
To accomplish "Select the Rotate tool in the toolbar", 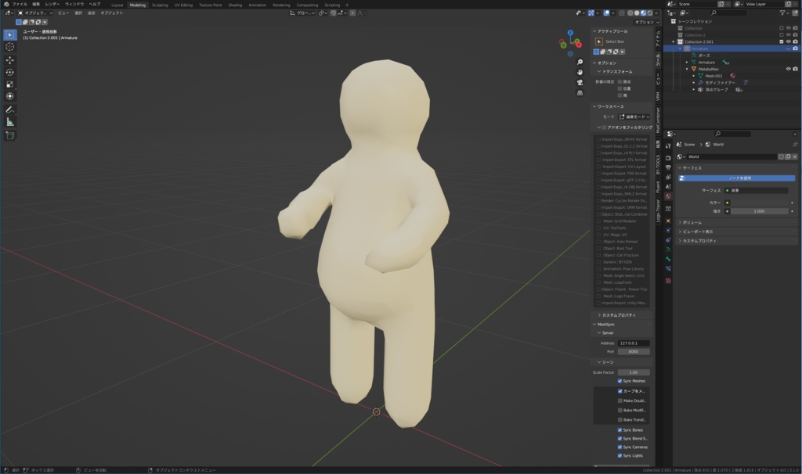I will pyautogui.click(x=10, y=72).
